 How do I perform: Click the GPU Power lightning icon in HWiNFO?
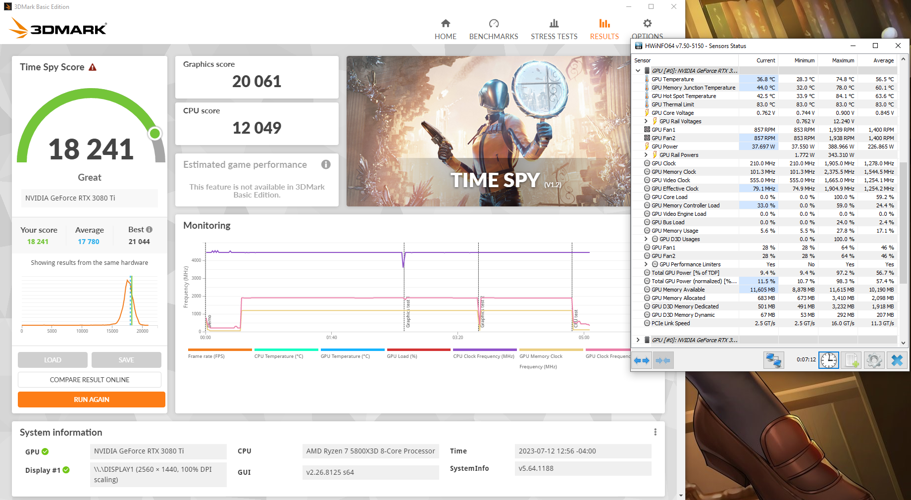pyautogui.click(x=647, y=147)
